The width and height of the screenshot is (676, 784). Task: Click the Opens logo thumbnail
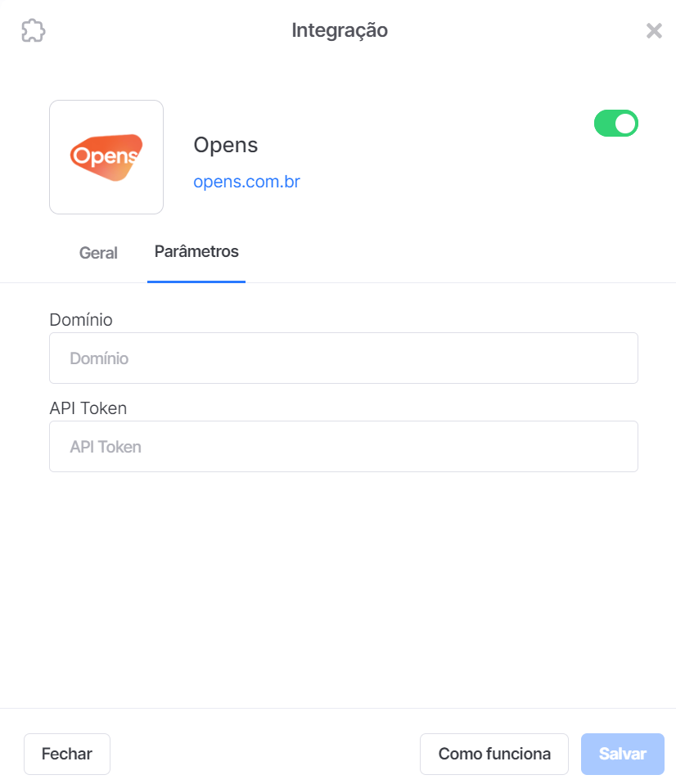(106, 157)
